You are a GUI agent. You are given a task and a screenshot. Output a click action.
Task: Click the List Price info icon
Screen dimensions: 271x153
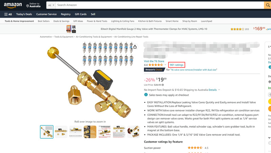(x=163, y=85)
